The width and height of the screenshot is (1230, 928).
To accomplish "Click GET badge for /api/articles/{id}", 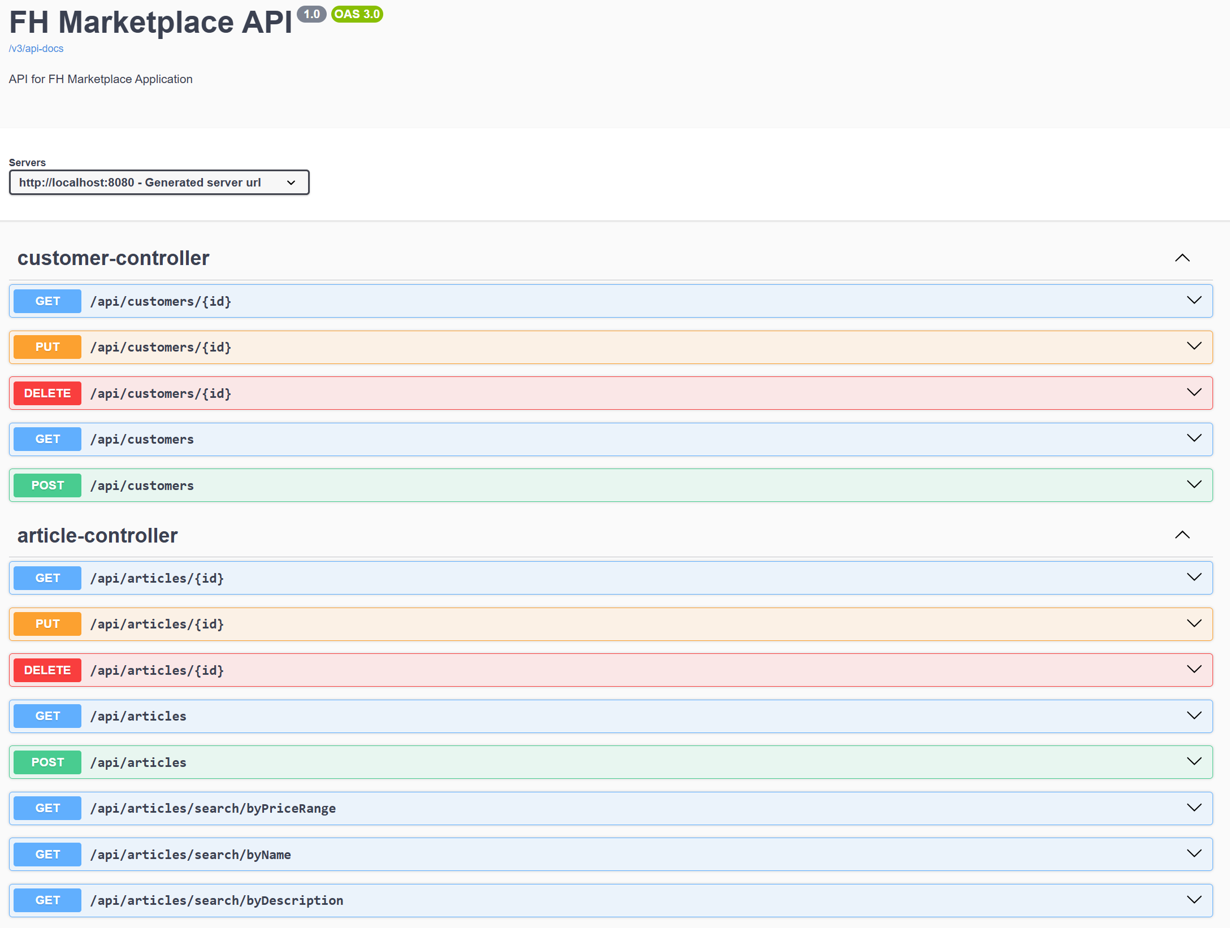I will point(47,578).
